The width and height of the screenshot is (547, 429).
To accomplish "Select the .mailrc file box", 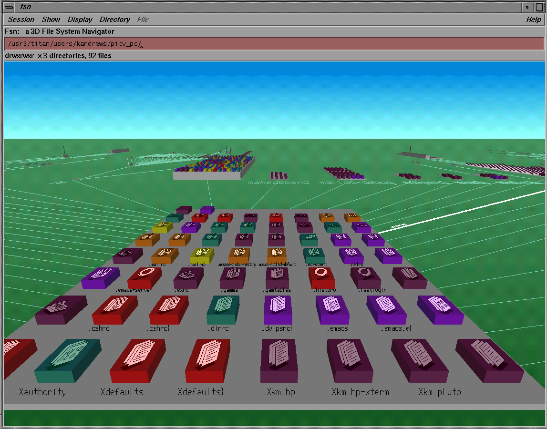I will tap(165, 255).
